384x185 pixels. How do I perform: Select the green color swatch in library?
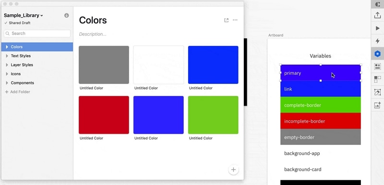point(213,115)
